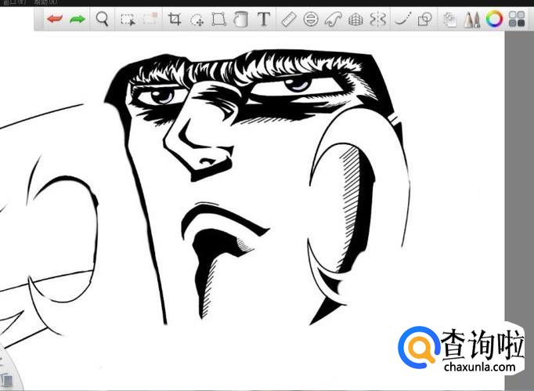Enable the Ellipse guide
Screen dimensions: 534x391
[311, 19]
